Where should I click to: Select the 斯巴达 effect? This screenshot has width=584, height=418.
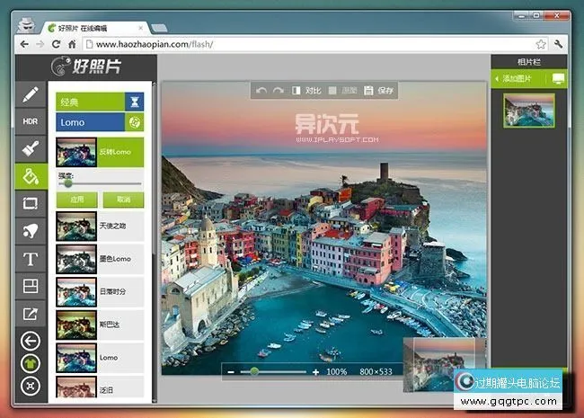click(100, 325)
